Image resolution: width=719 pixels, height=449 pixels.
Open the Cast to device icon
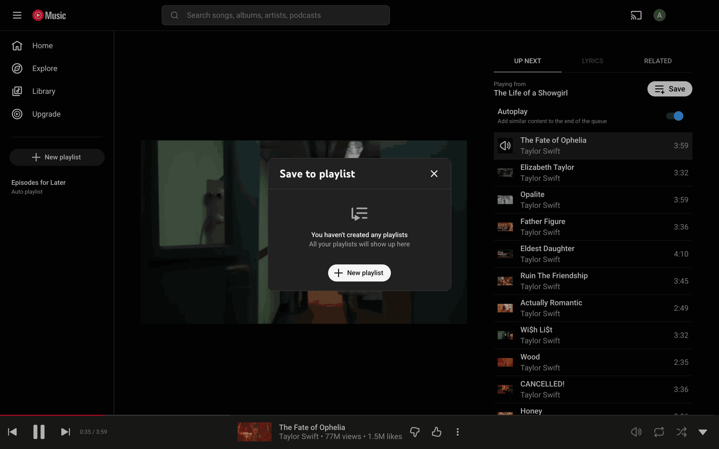(636, 15)
